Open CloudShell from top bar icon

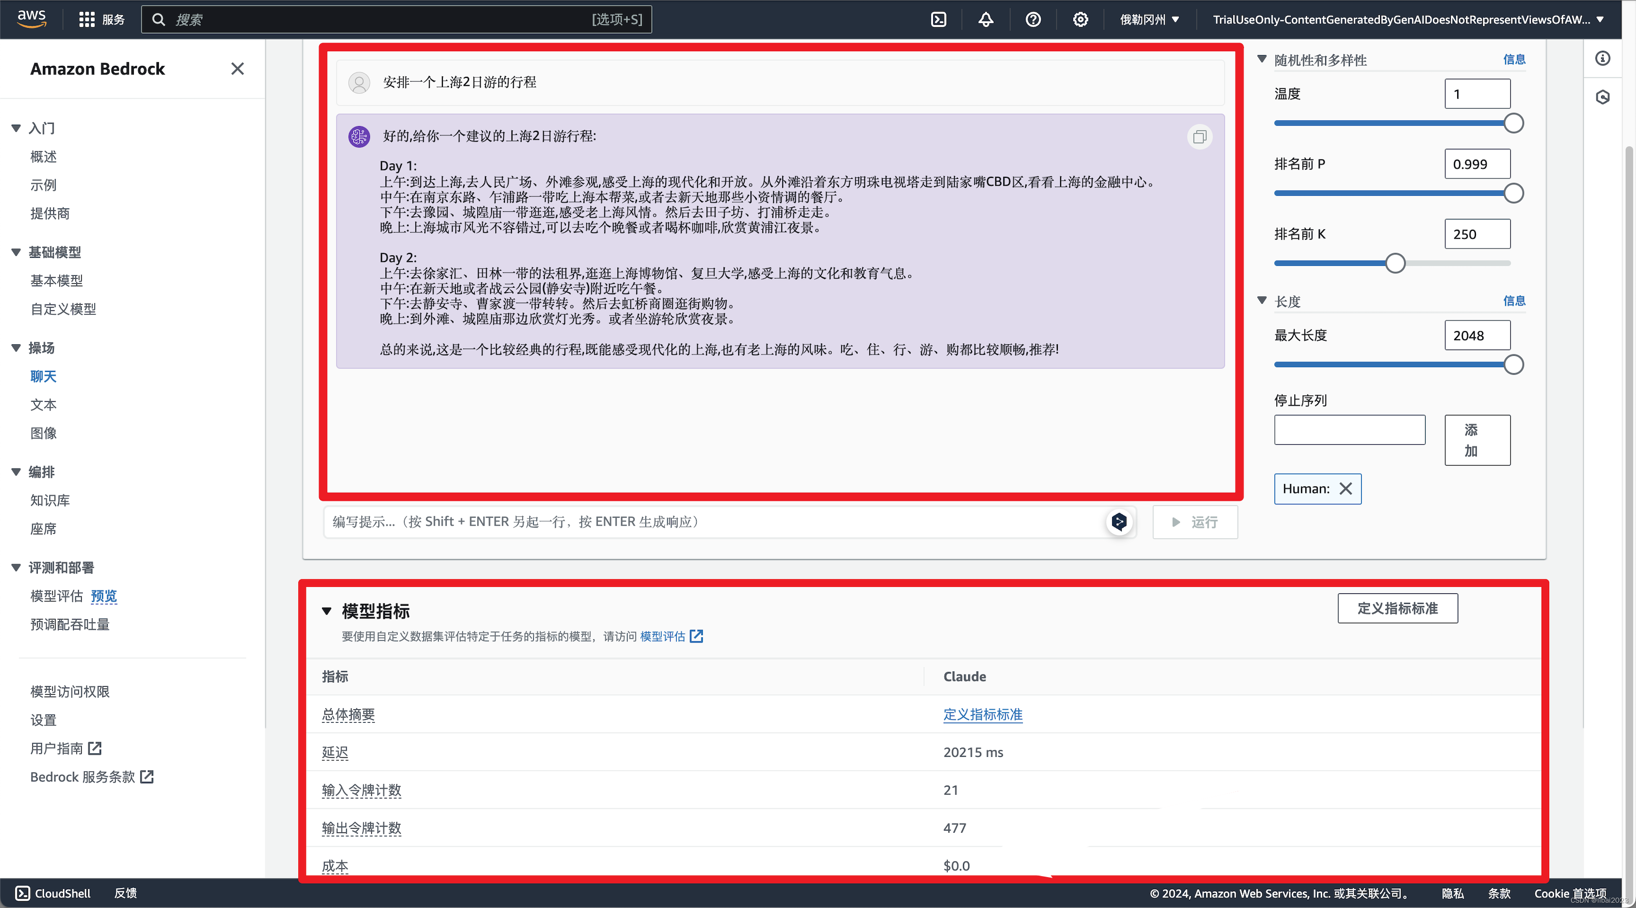point(939,20)
